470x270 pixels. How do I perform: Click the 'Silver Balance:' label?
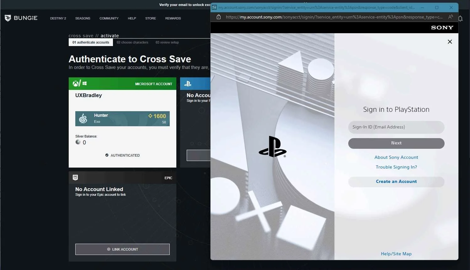click(x=86, y=136)
